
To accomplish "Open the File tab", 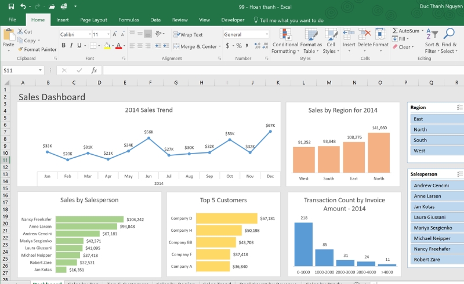I will pyautogui.click(x=12, y=20).
